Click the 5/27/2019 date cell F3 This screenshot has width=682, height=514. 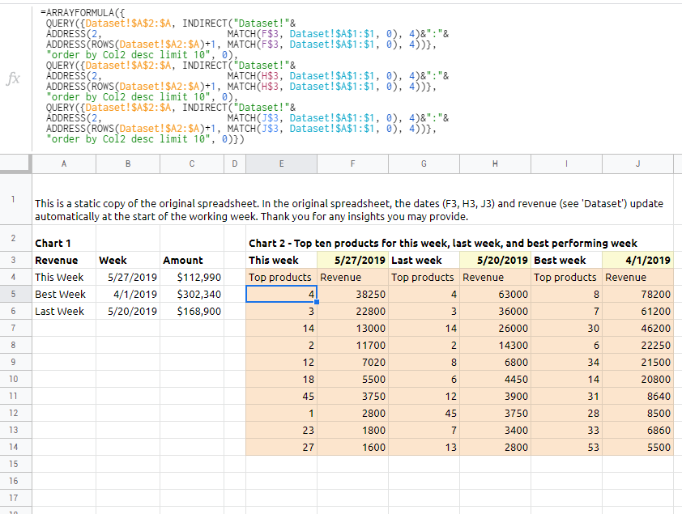(x=352, y=261)
